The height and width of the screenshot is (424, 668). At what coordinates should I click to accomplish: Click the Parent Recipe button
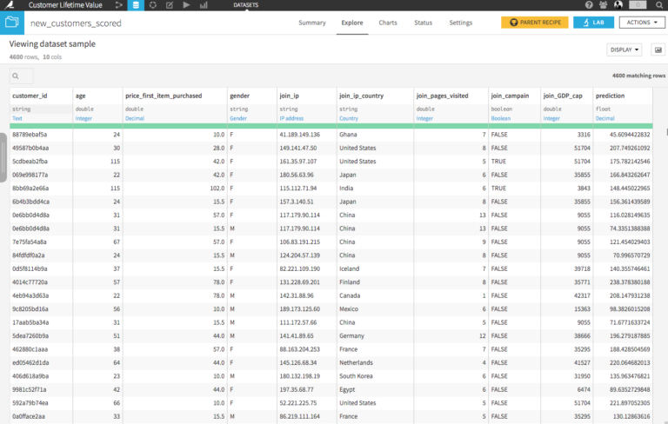(x=535, y=22)
